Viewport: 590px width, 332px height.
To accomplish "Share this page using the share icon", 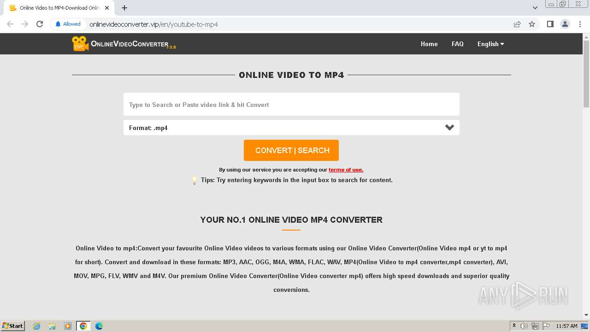I will [517, 24].
